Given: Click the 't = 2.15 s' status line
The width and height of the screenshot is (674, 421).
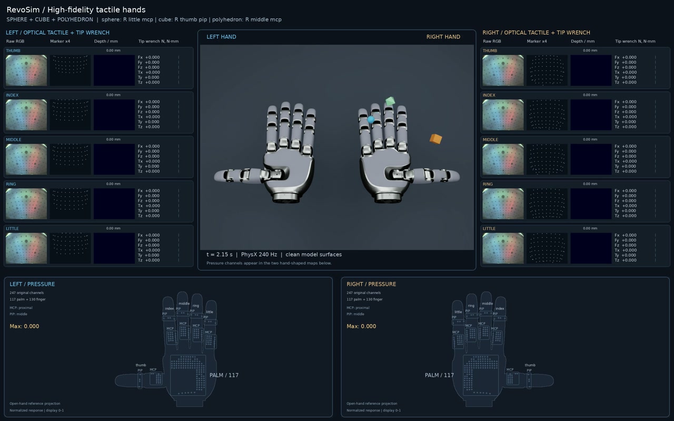Looking at the screenshot, I should point(274,255).
